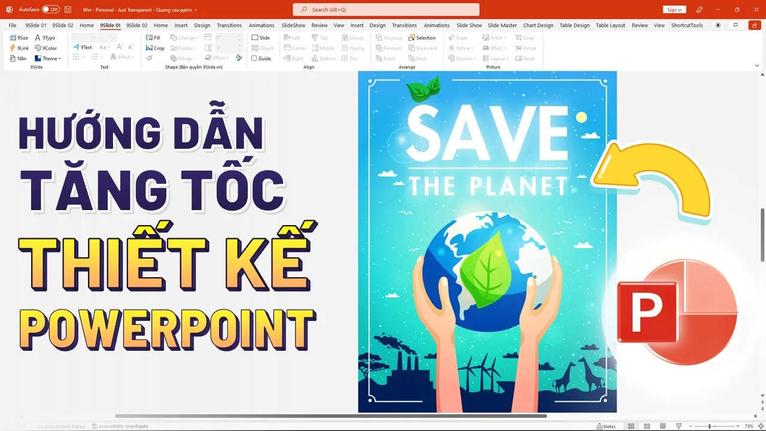Screen dimensions: 766x431
Task: Align Center in the Align group
Action: point(295,48)
